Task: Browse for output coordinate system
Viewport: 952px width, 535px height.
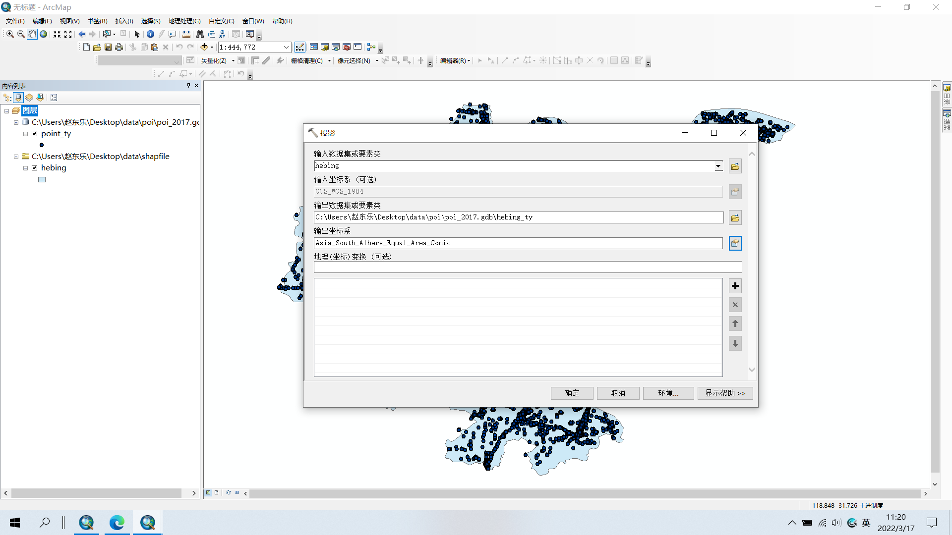Action: tap(735, 243)
